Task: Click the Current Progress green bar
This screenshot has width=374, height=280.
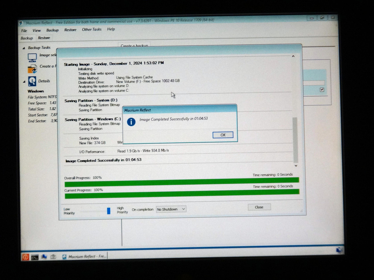Action: (x=182, y=194)
